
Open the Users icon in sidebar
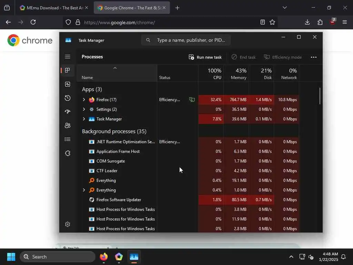[68, 126]
